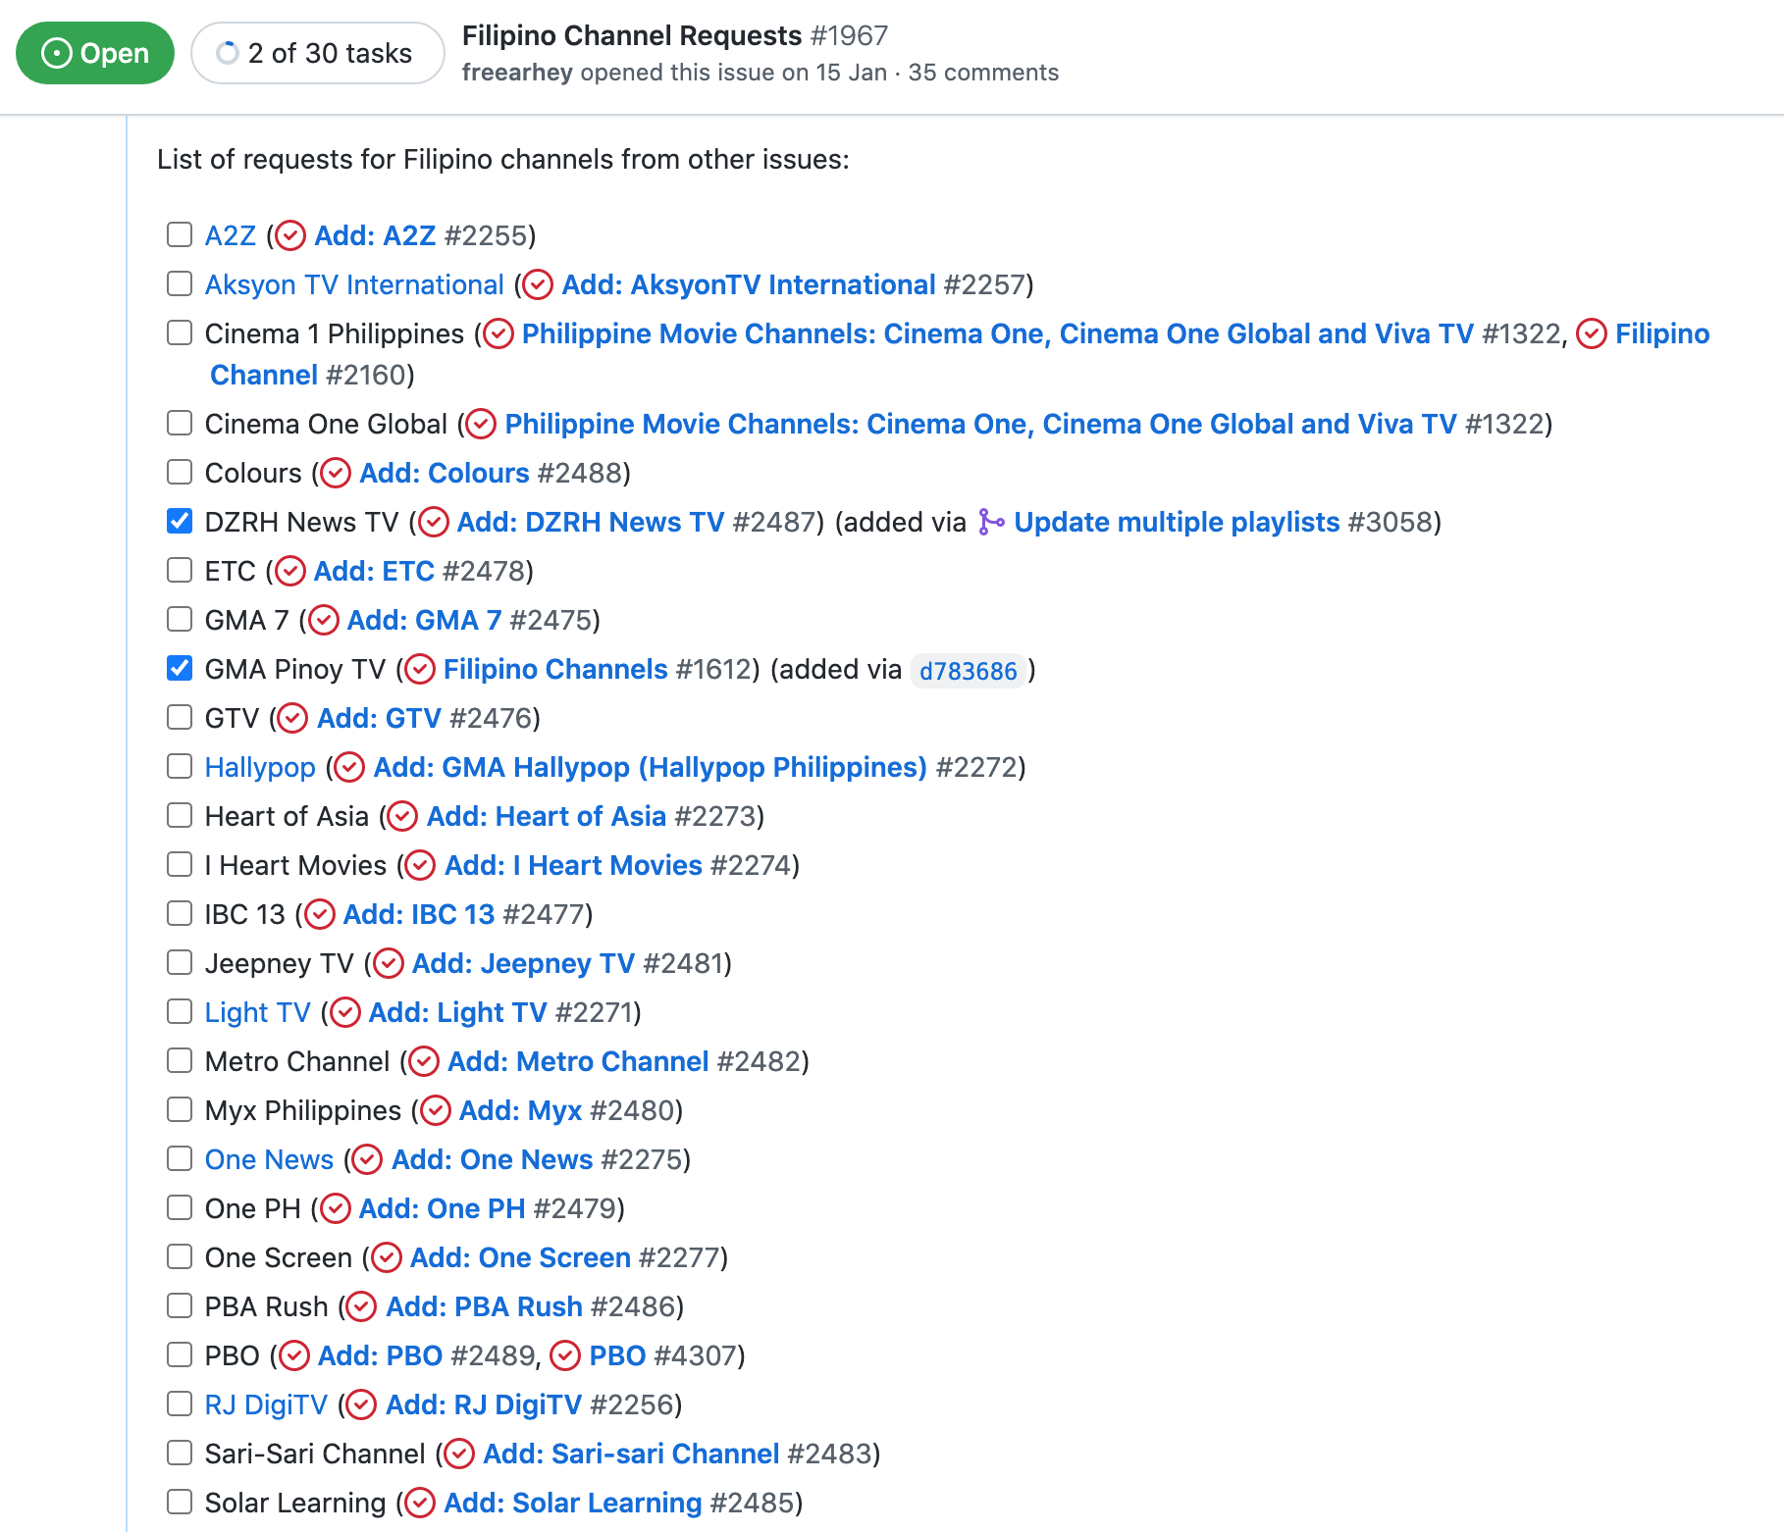Open the Aksyon TV International link
This screenshot has width=1784, height=1532.
pos(353,284)
